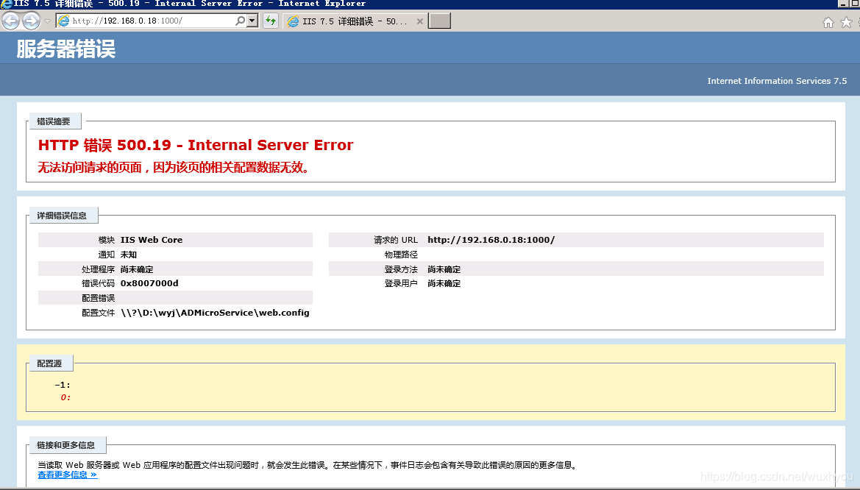Go to the Home page icon
The height and width of the screenshot is (490, 860).
828,23
